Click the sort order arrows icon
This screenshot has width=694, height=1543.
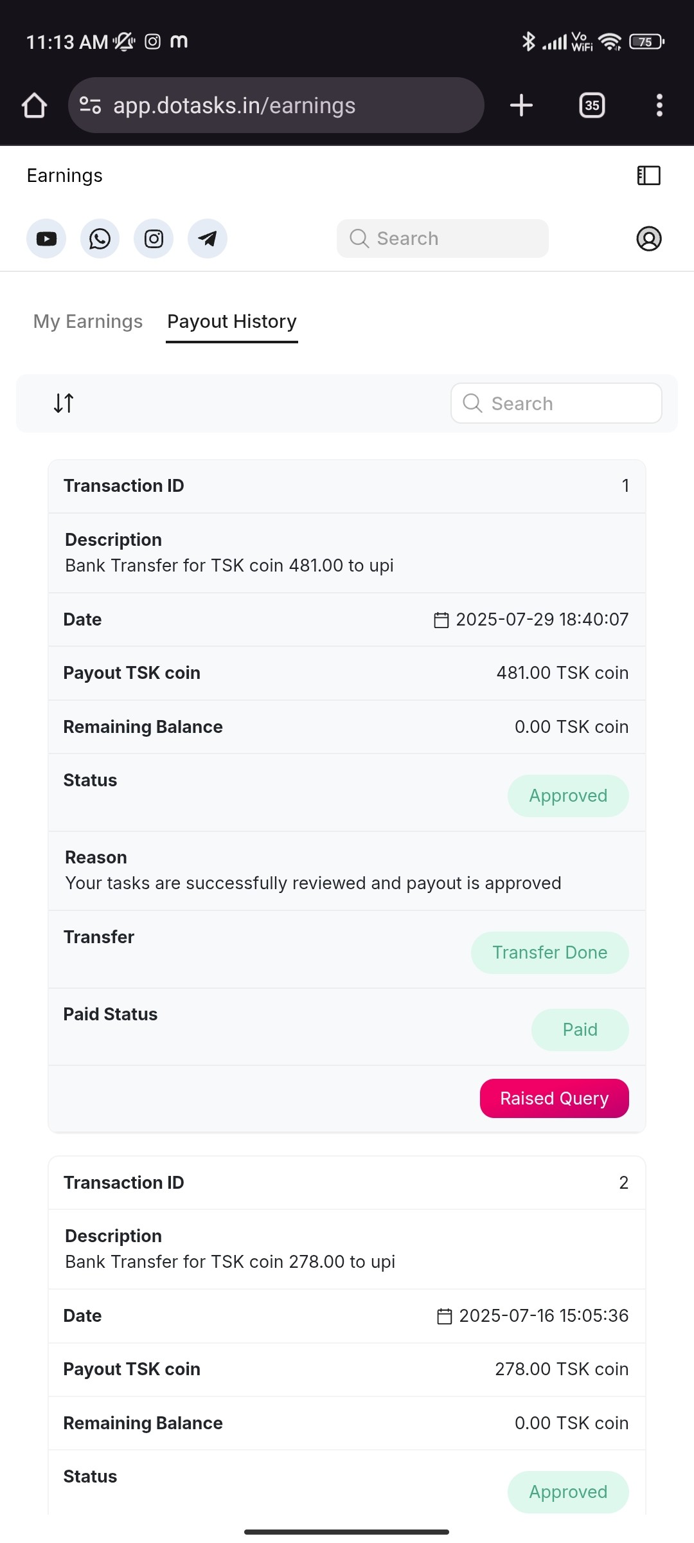click(64, 403)
